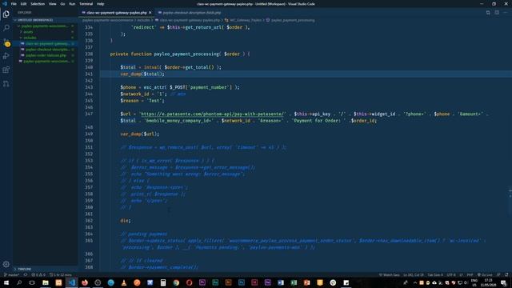Open the Manage gear in activity bar
The image size is (512, 288).
[x=6, y=264]
